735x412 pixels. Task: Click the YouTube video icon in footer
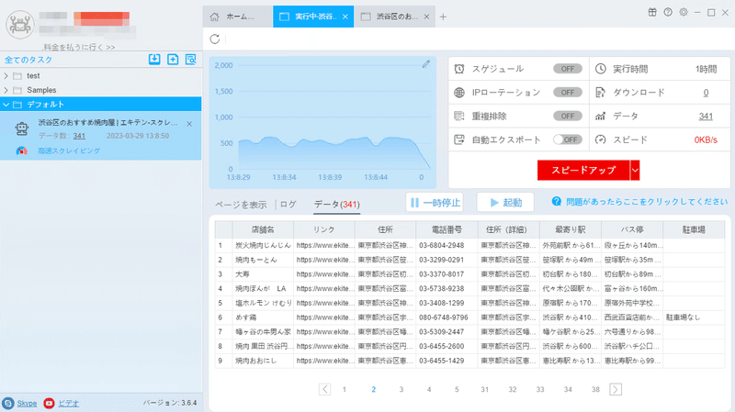pyautogui.click(x=49, y=403)
